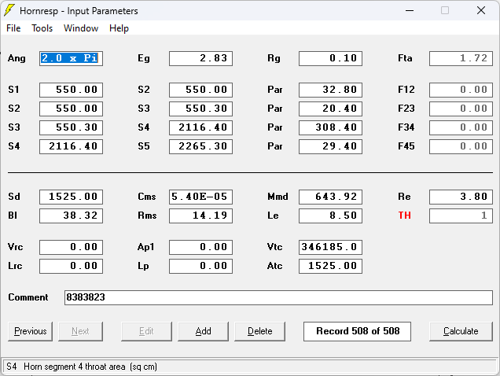Select the Ap1 field
500x376 pixels.
pos(201,247)
